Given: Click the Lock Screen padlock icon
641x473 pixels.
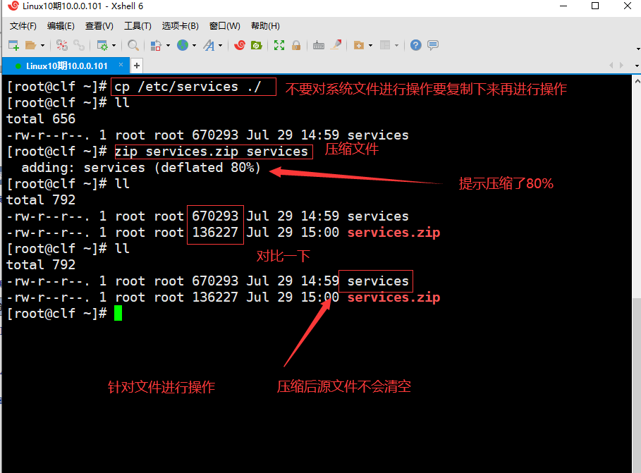Looking at the screenshot, I should click(x=296, y=45).
